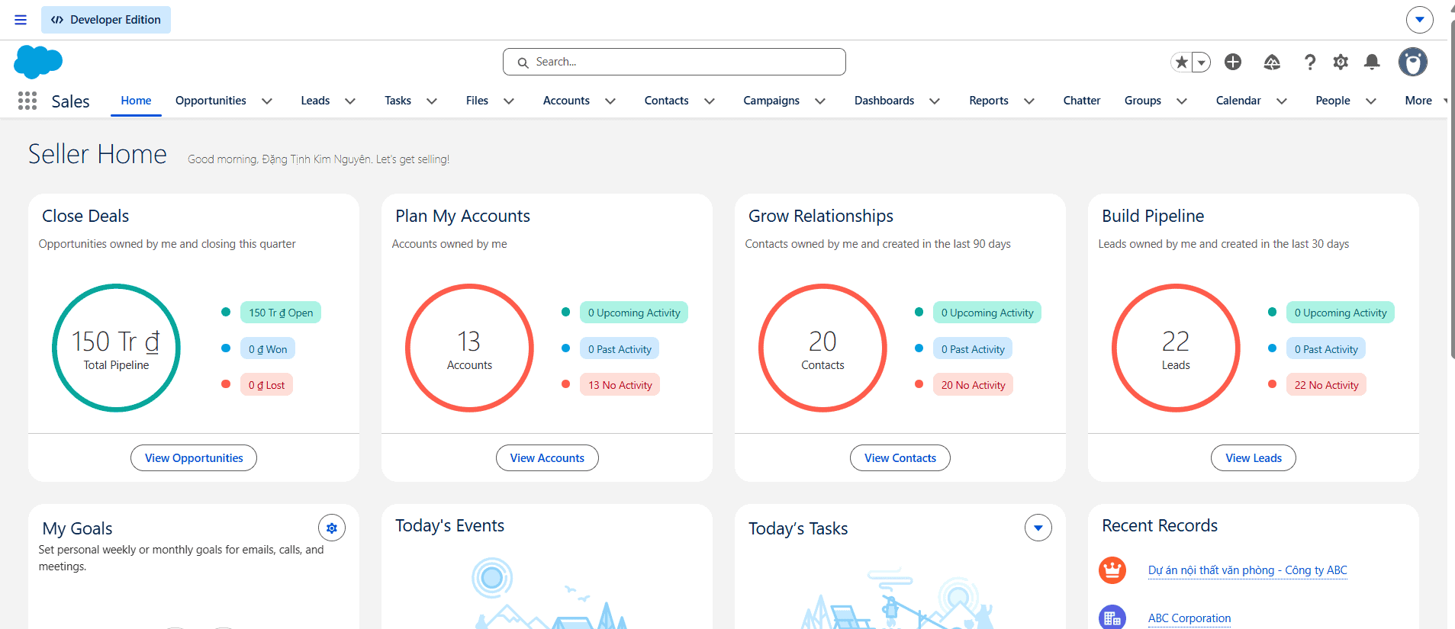The image size is (1455, 629).
Task: Click the 0 ₫ Lost pill
Action: (266, 385)
